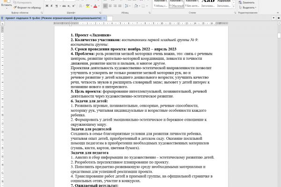The width and height of the screenshot is (281, 187).
Task: Click the heading 6. Задачи для детей:
Action: click(89, 101)
